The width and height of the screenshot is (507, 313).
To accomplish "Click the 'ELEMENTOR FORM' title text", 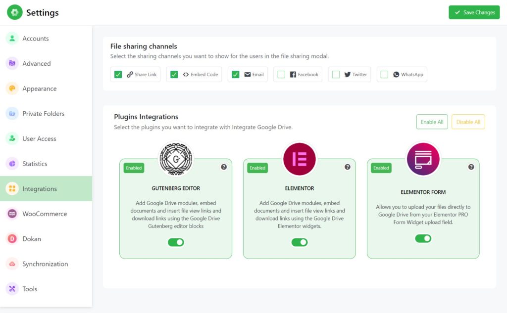I will (x=423, y=192).
